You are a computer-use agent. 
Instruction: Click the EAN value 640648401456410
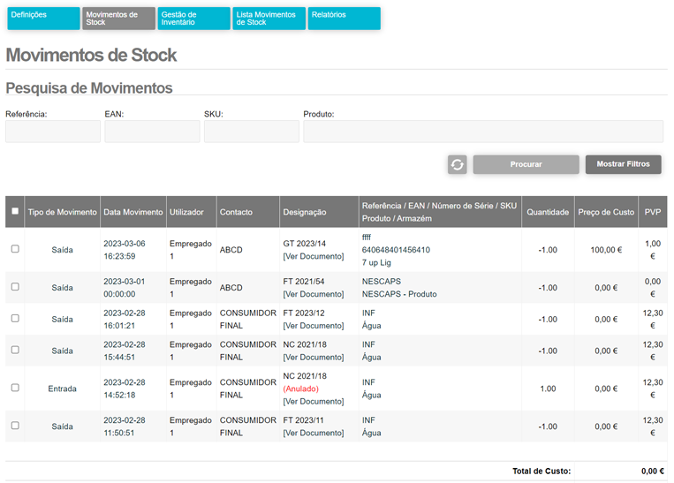[396, 250]
